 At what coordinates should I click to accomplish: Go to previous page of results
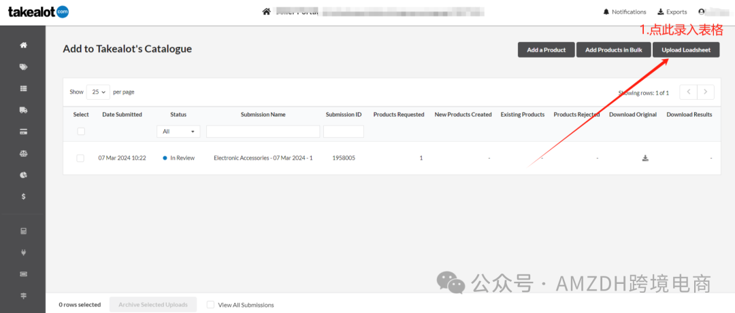point(689,92)
